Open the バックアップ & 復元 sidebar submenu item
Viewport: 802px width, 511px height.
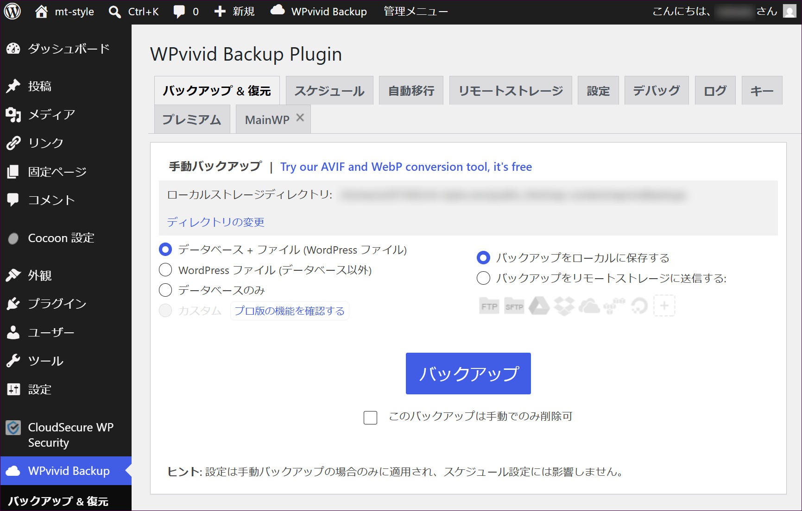pyautogui.click(x=58, y=501)
